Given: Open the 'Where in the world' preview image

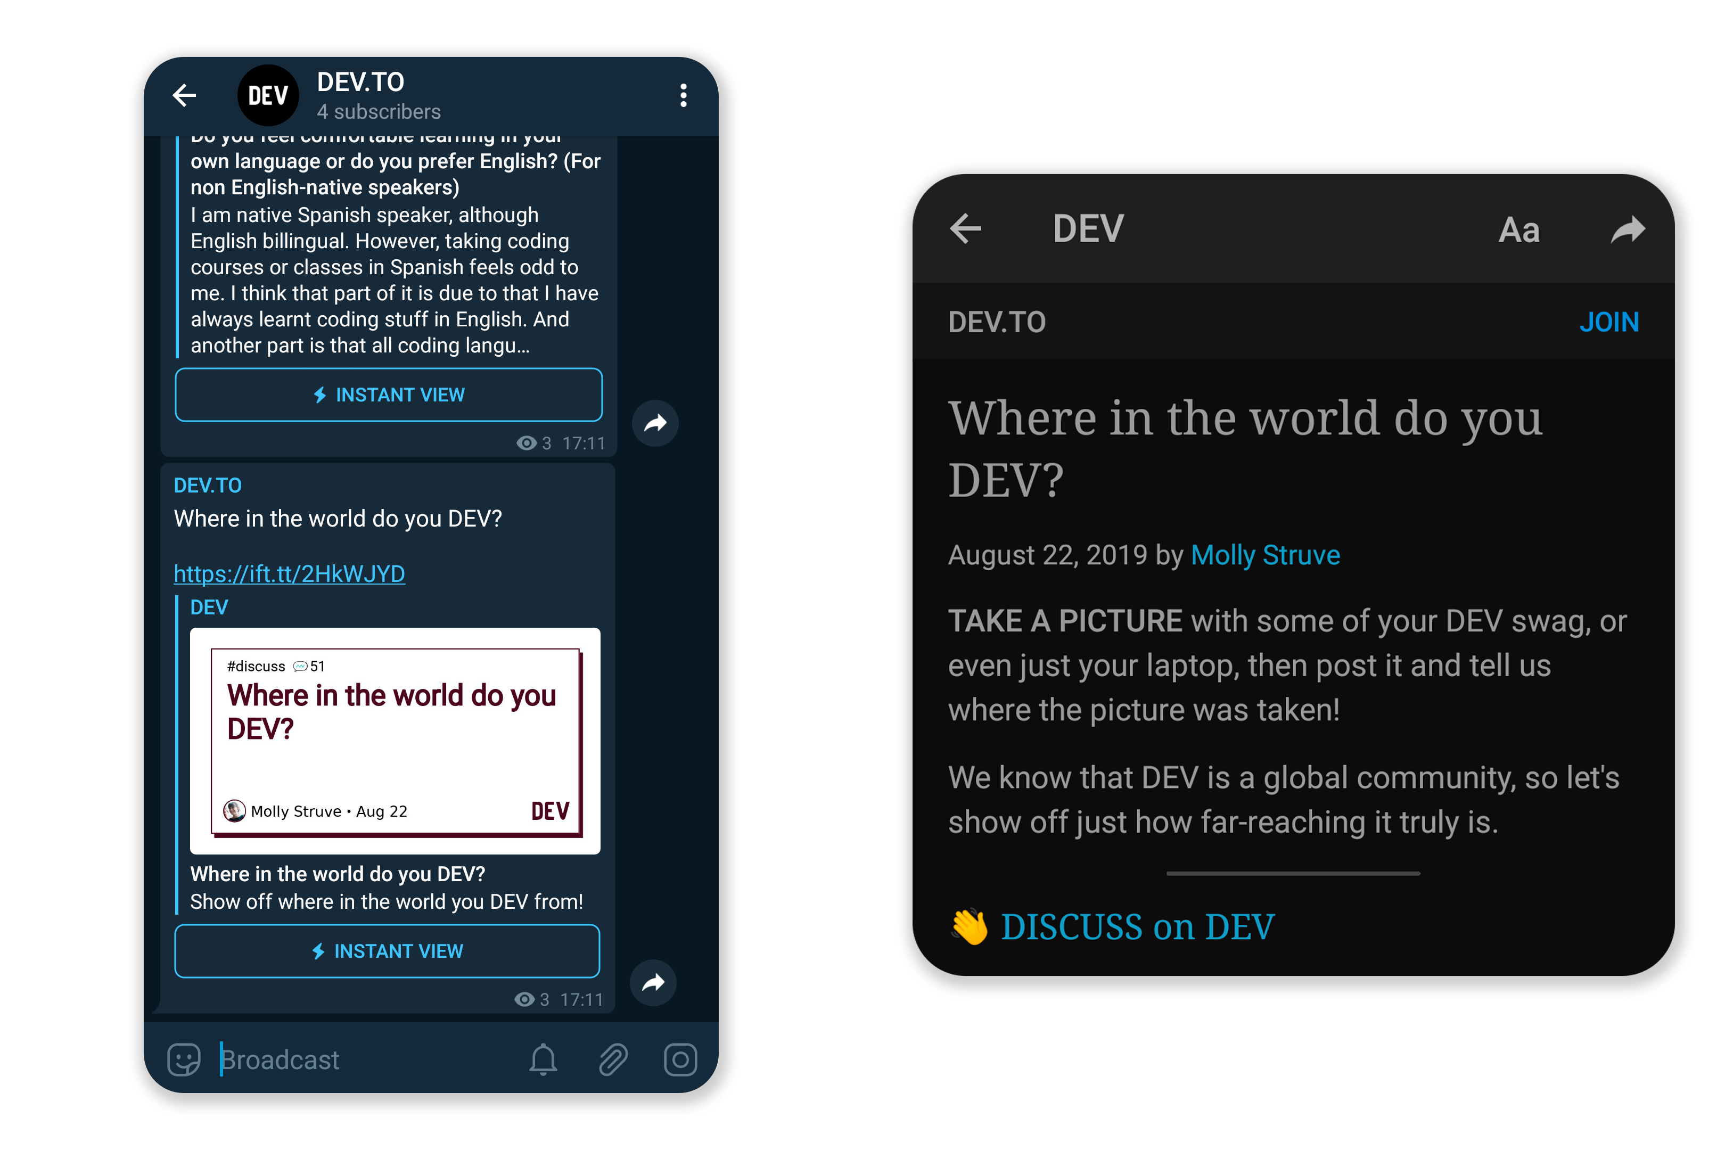Looking at the screenshot, I should click(395, 741).
